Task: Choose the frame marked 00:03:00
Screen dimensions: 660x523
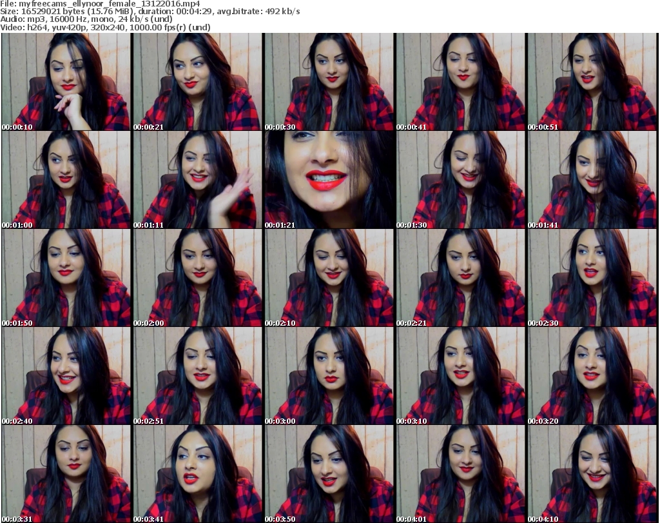Action: pos(329,375)
